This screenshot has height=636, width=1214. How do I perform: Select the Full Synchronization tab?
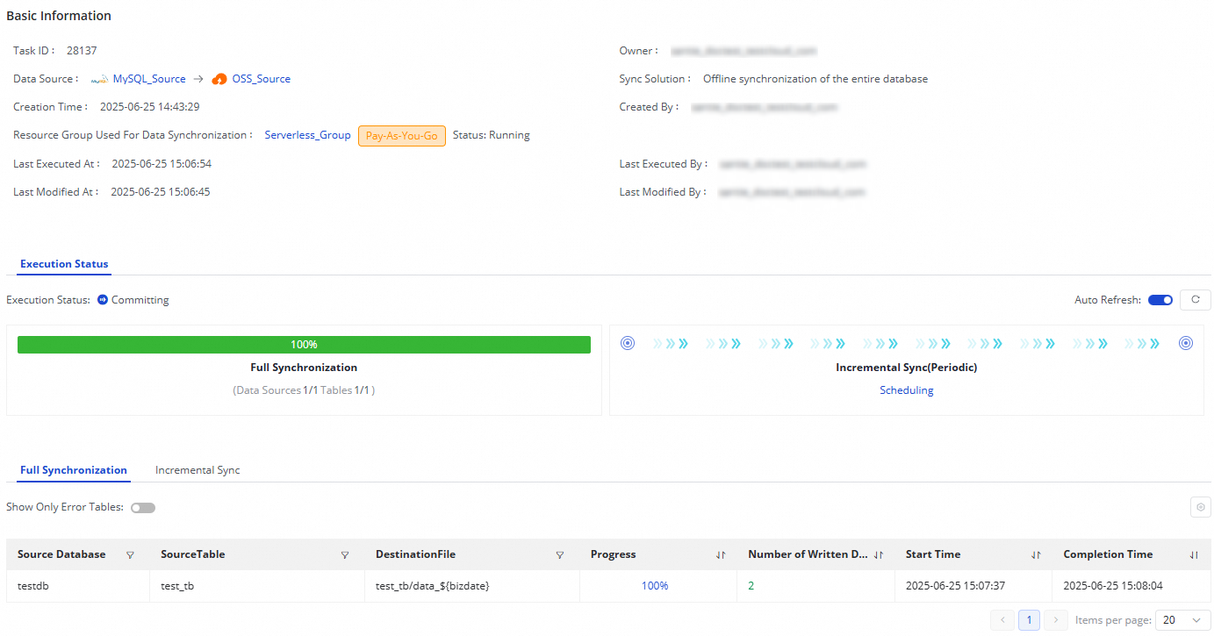coord(74,470)
